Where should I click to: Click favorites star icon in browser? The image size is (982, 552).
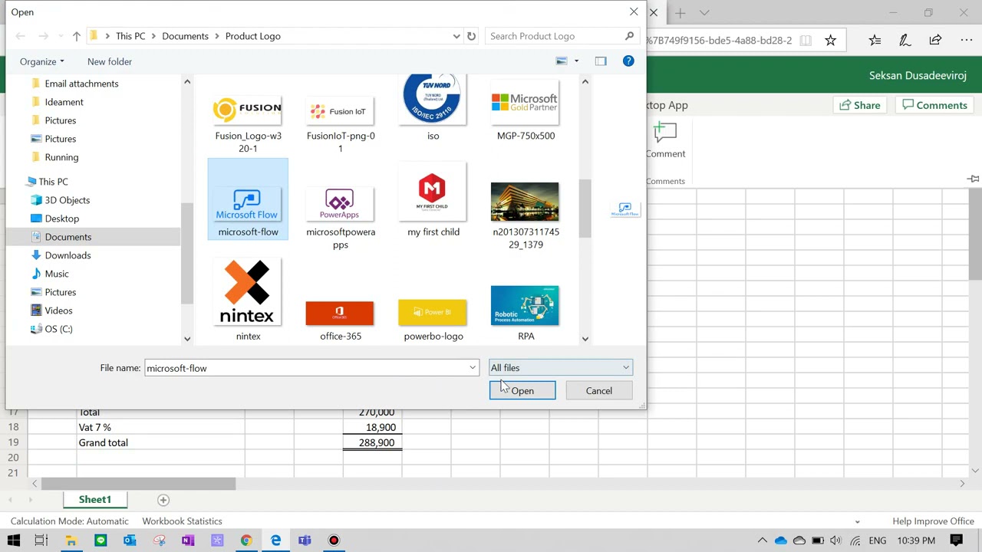830,40
